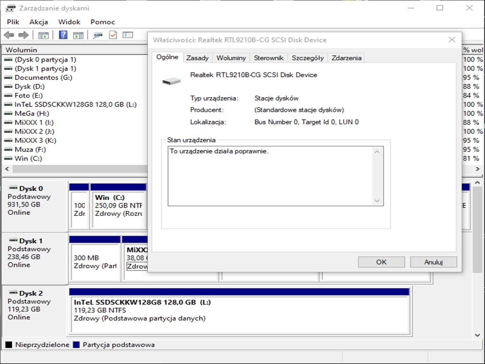The height and width of the screenshot is (364, 485).
Task: Switch to the Zasady tab
Action: tap(197, 58)
